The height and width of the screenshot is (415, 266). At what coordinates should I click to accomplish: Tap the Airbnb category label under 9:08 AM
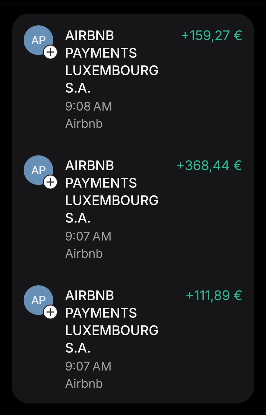84,124
